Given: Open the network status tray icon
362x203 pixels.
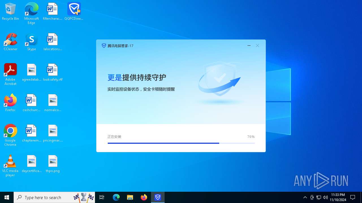Looking at the screenshot, I should point(319,197).
